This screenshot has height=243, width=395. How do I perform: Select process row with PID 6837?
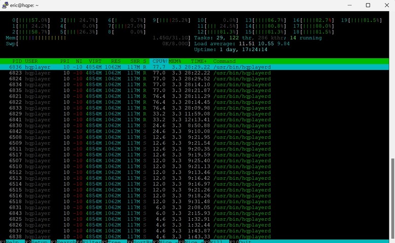pyautogui.click(x=194, y=231)
